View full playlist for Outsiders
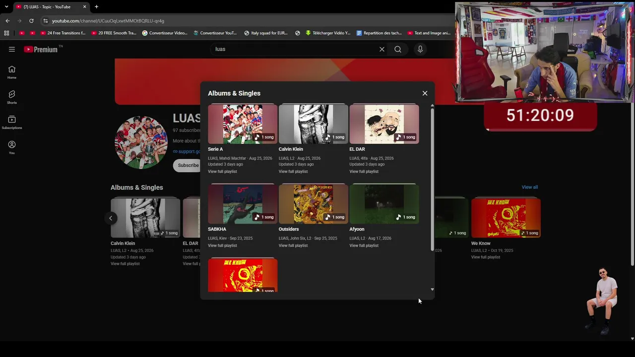 coord(293,245)
